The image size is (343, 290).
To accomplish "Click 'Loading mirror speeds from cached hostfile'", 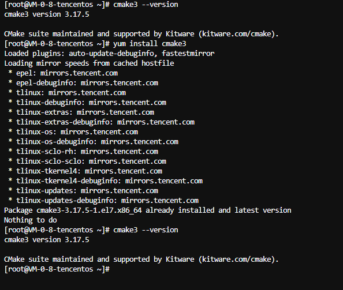I will click(89, 63).
